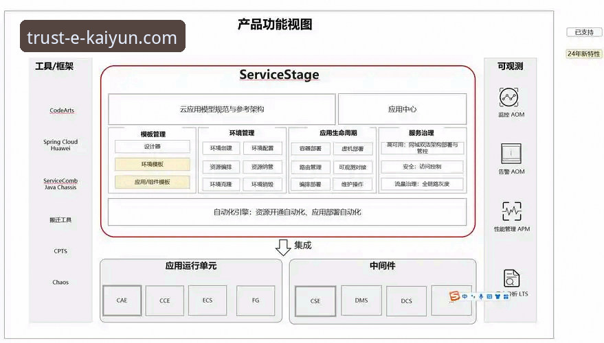This screenshot has width=604, height=343.
Task: Select the CSE box in 中间件
Action: 315,301
